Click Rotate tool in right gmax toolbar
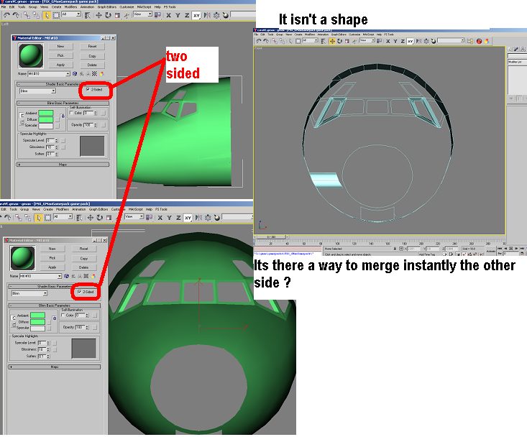This screenshot has height=437, width=527. (339, 41)
